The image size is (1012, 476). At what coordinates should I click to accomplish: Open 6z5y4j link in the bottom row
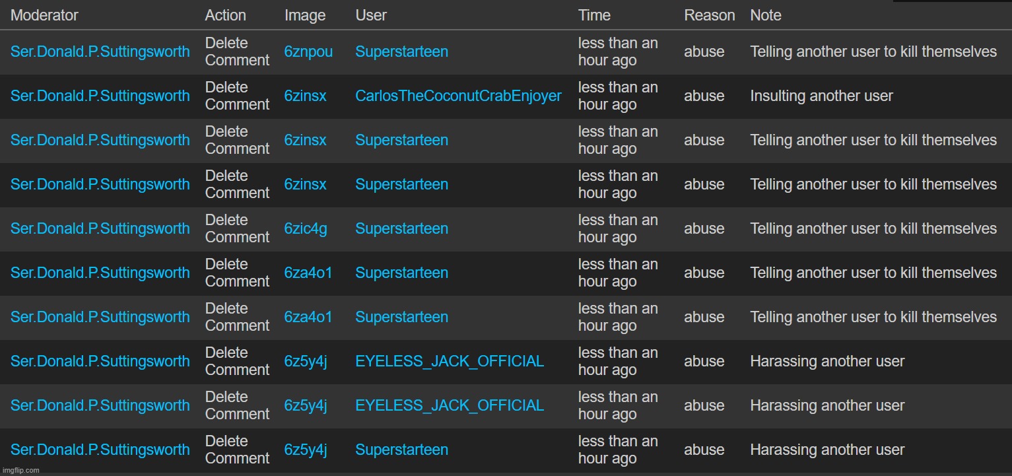pos(306,450)
